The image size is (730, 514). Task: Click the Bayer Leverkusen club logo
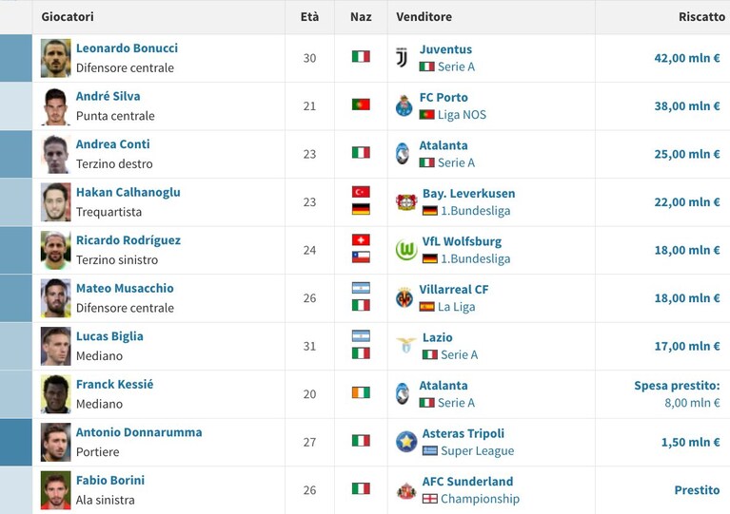(x=406, y=202)
